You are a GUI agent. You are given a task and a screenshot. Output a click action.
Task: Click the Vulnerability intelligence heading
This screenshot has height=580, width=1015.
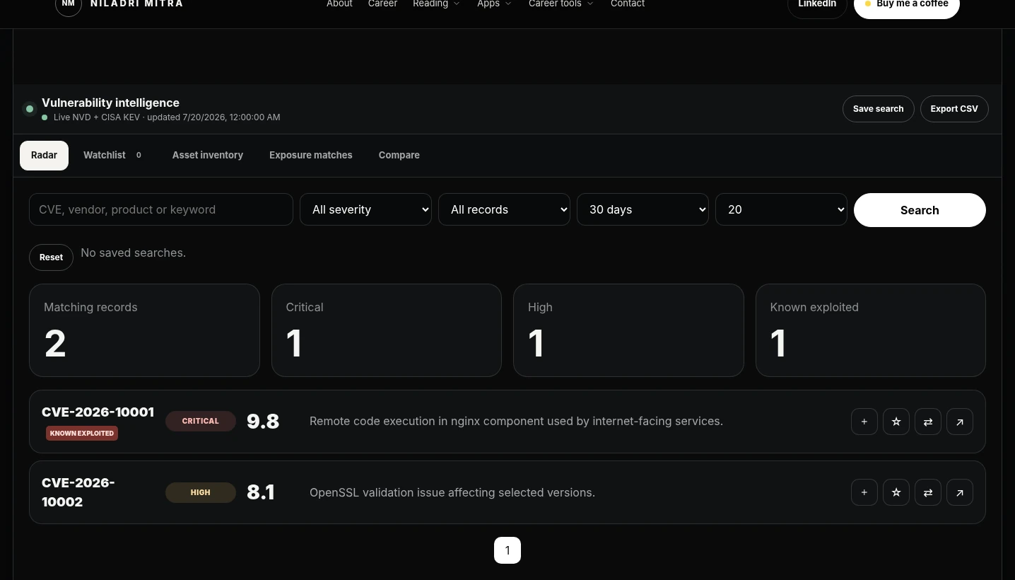coord(110,103)
